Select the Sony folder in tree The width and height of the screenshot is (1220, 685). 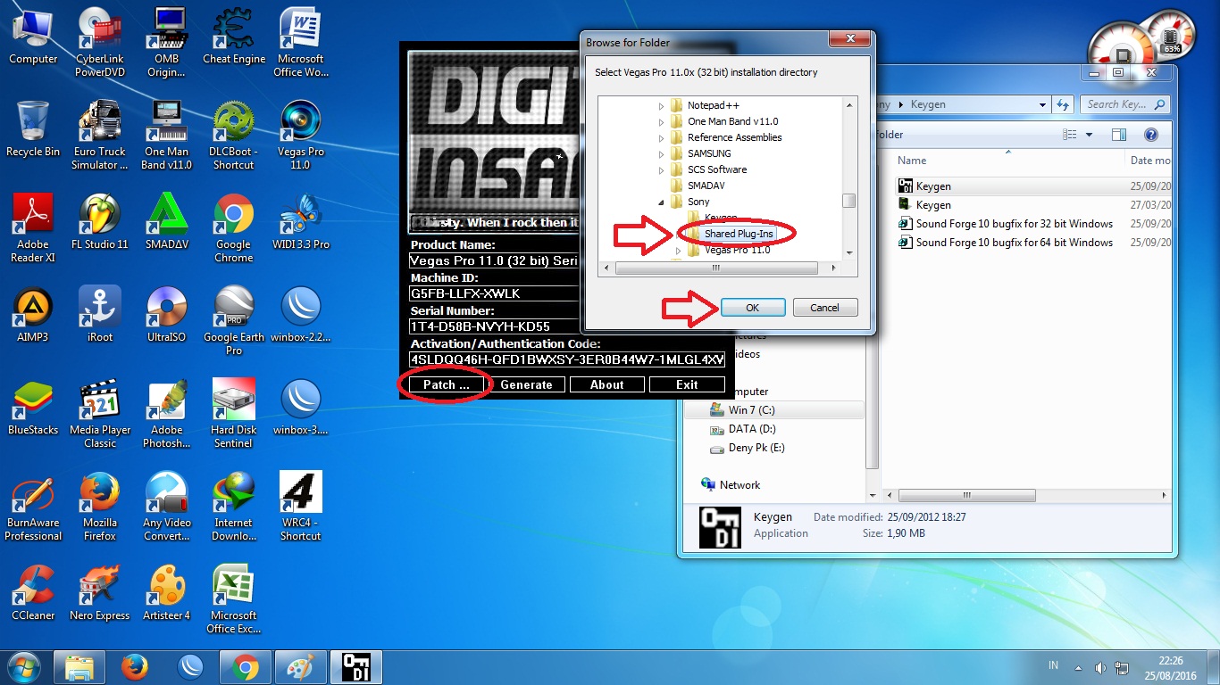pos(698,202)
